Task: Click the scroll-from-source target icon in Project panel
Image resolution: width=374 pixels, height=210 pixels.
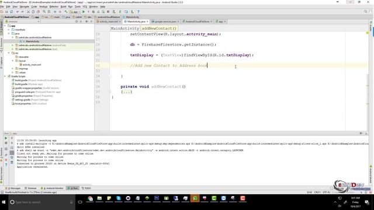Action: [77, 22]
